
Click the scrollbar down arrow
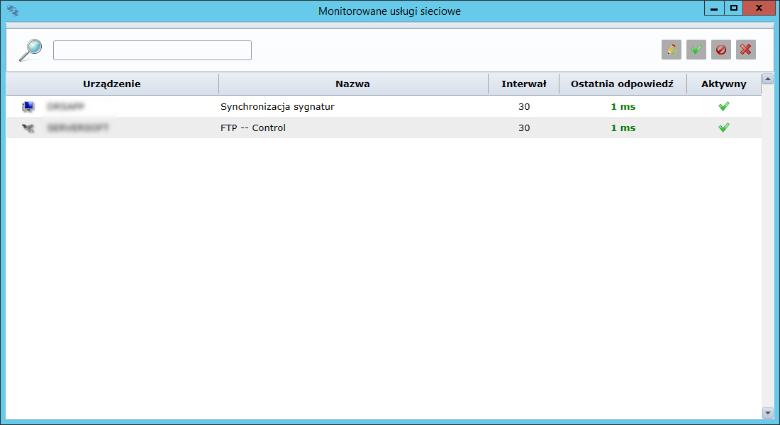(x=767, y=412)
